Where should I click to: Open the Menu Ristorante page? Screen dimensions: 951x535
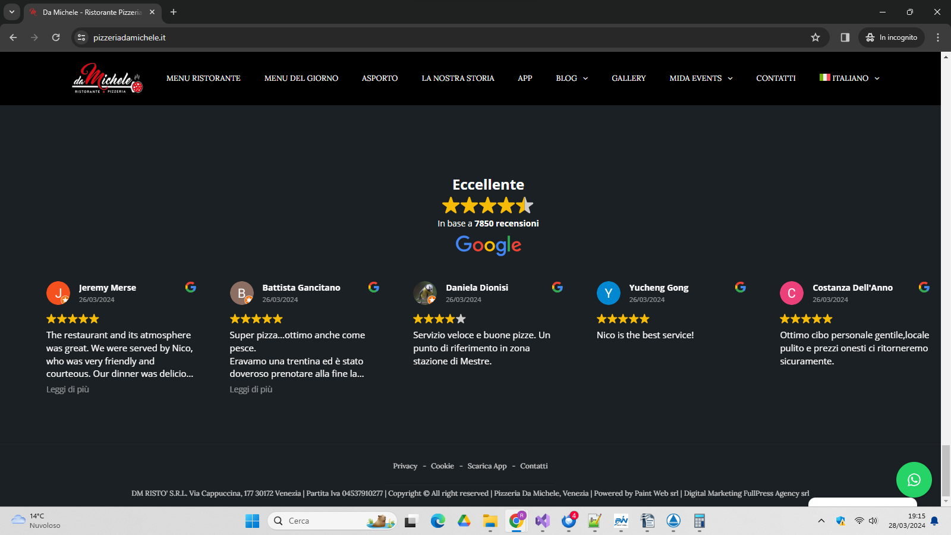203,78
